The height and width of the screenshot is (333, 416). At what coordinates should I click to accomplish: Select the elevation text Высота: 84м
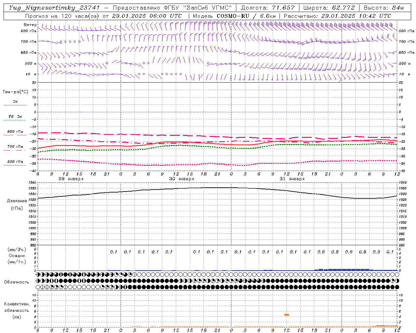[x=383, y=8]
